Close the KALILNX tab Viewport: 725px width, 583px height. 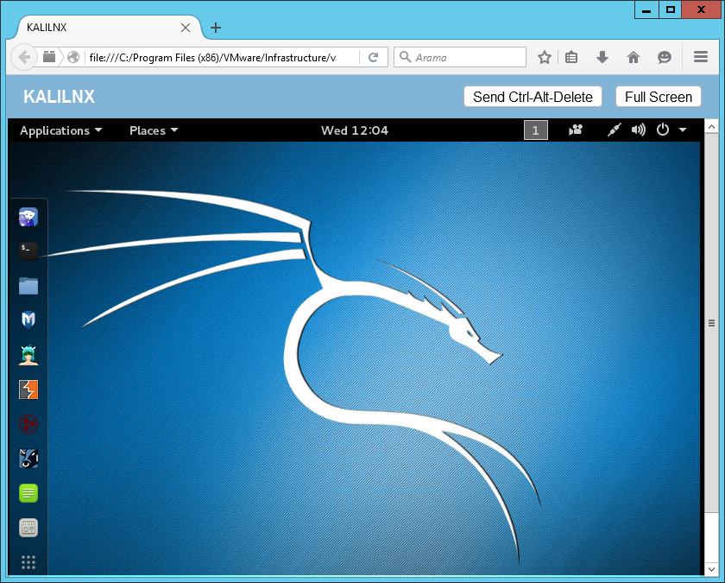point(186,28)
